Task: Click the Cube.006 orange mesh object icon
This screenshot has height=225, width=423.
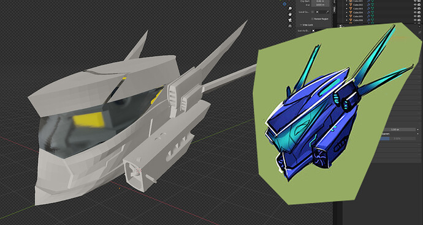Action: pos(351,20)
